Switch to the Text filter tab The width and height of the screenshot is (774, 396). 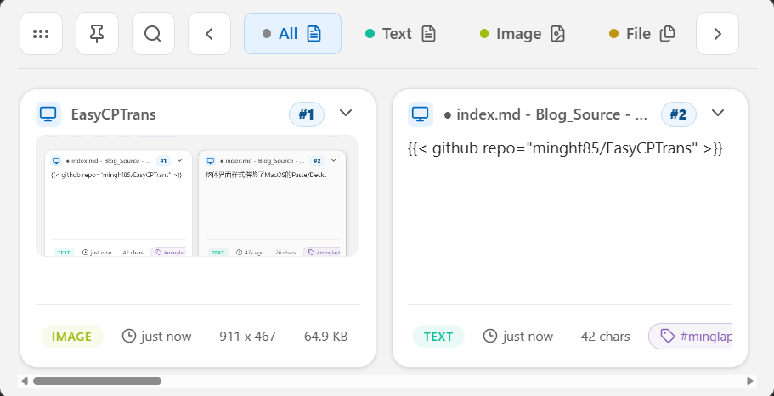401,33
